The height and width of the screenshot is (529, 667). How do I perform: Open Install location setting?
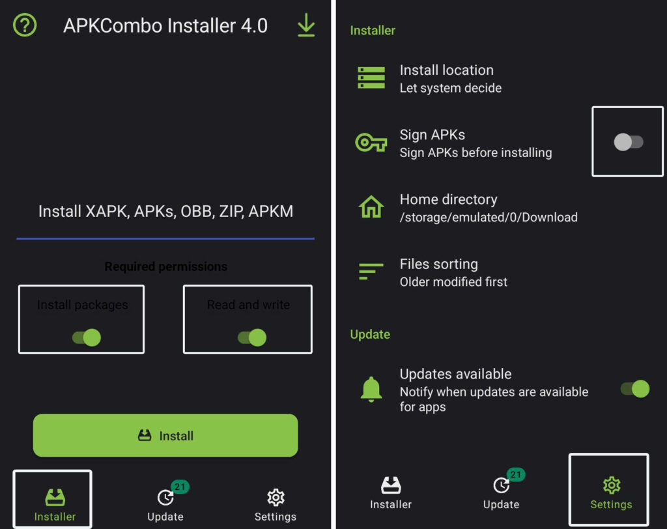tap(501, 78)
